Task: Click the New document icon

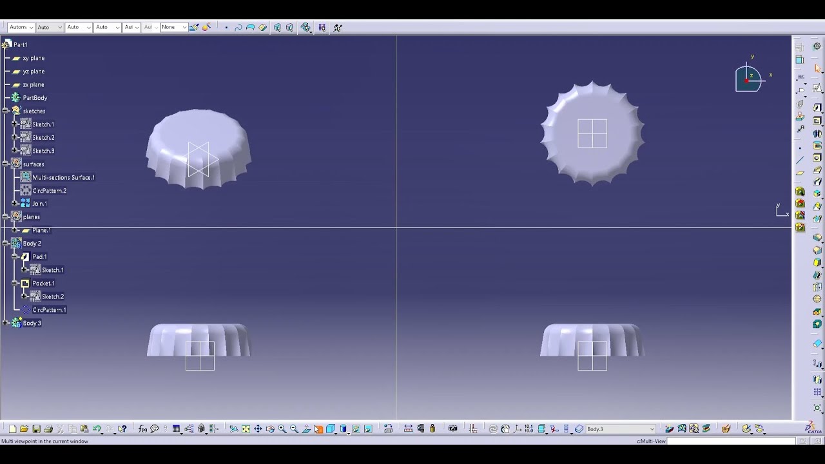Action: (12, 429)
